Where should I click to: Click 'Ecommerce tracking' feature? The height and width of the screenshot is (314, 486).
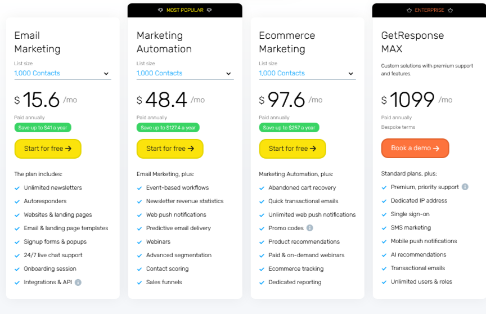click(296, 269)
